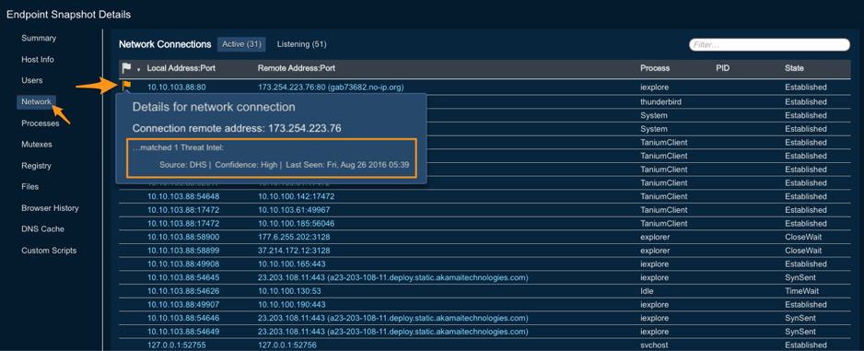Open Registry in the sidebar
This screenshot has height=351, width=864.
36,166
